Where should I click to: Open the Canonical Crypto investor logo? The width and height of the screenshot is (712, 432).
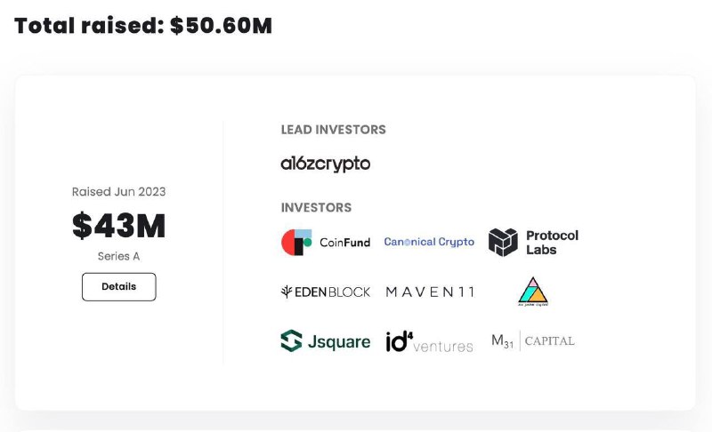pyautogui.click(x=429, y=242)
